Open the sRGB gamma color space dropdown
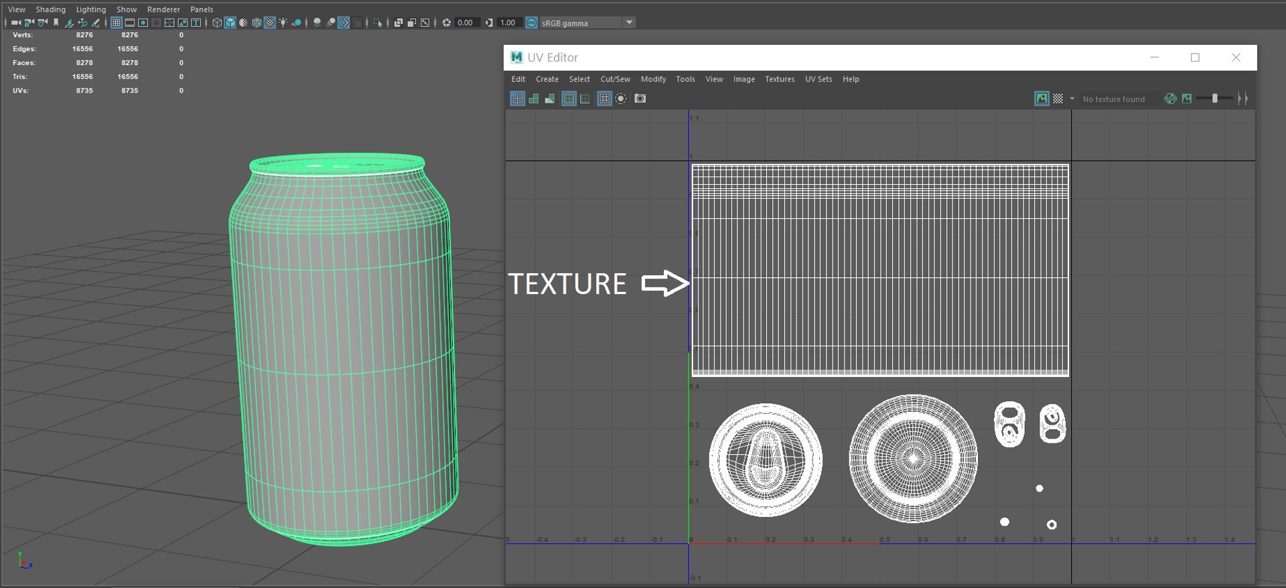 (x=587, y=23)
